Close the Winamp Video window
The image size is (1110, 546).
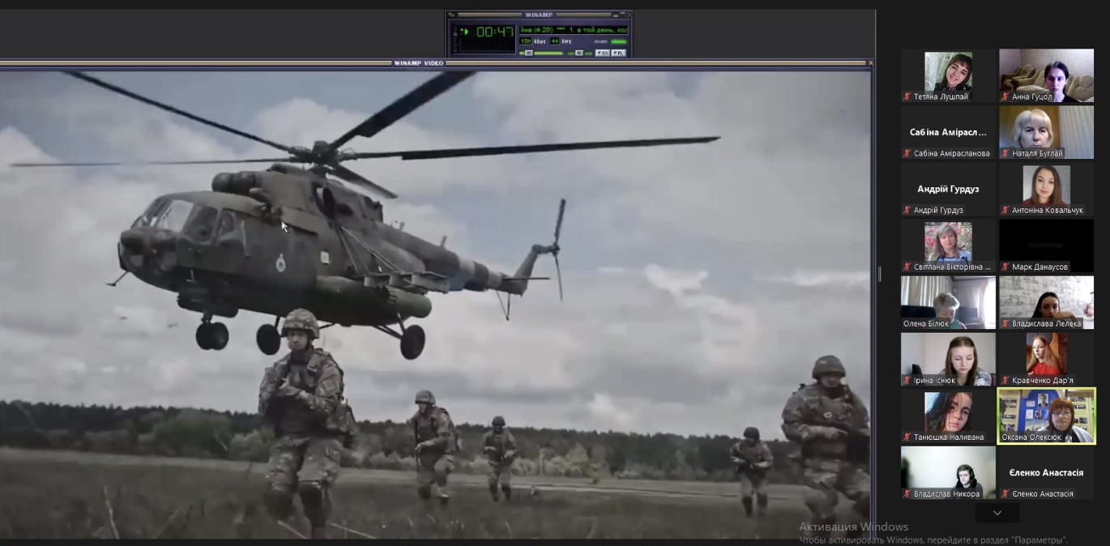[870, 62]
